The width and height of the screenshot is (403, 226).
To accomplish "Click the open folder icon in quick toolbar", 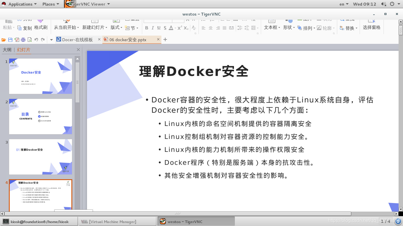I will (4, 40).
